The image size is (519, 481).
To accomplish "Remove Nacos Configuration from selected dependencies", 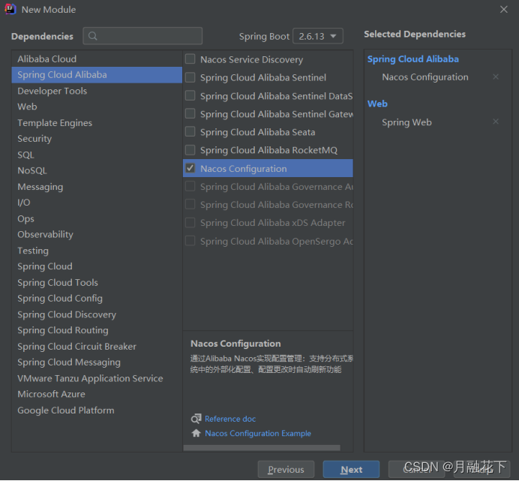I will [x=496, y=77].
